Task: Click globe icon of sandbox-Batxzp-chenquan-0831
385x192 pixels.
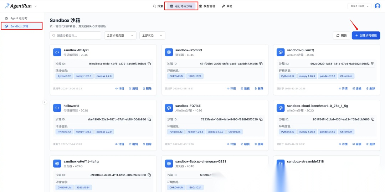Action: point(169,164)
